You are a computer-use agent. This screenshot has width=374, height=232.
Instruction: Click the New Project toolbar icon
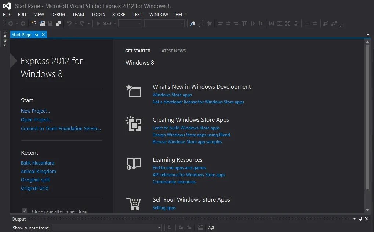pos(34,23)
